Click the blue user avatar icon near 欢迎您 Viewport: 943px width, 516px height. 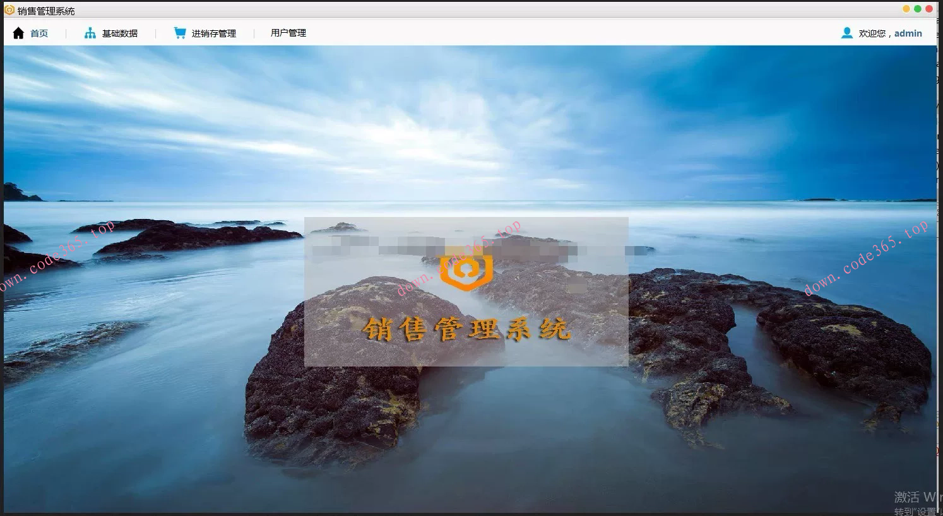(846, 33)
